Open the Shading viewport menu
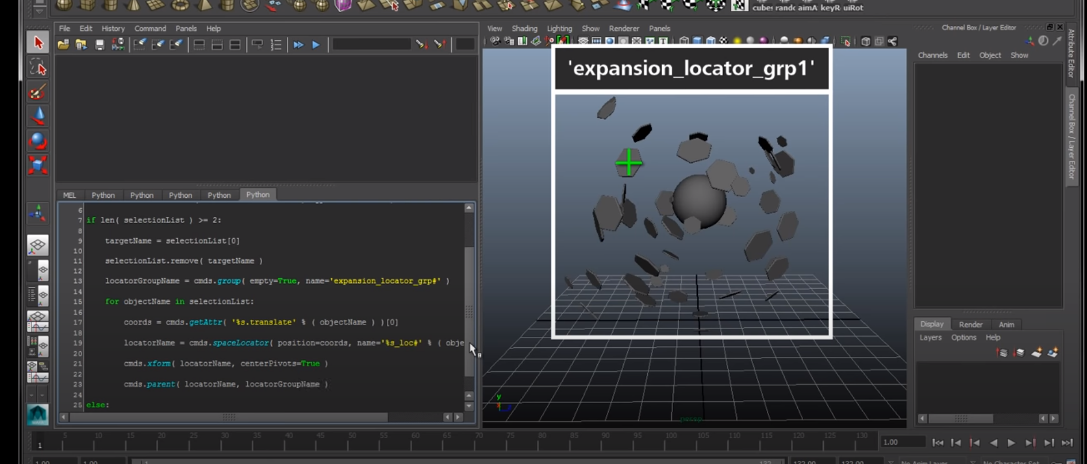The width and height of the screenshot is (1087, 464). (x=524, y=28)
